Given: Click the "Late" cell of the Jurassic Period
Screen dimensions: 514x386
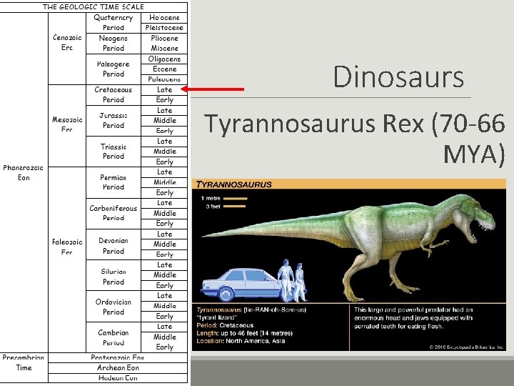Looking at the screenshot, I should 164,111.
